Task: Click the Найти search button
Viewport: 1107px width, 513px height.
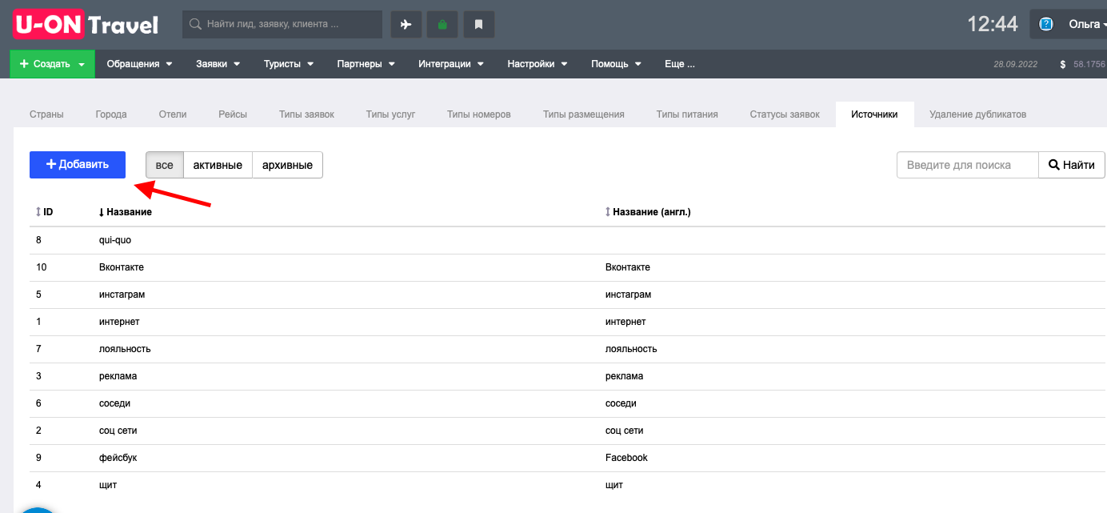Action: pos(1071,165)
